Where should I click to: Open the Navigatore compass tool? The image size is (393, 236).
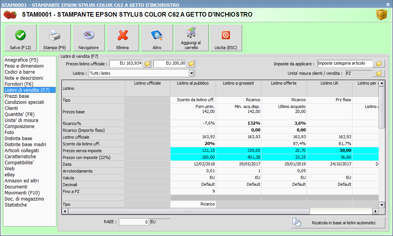tap(89, 38)
